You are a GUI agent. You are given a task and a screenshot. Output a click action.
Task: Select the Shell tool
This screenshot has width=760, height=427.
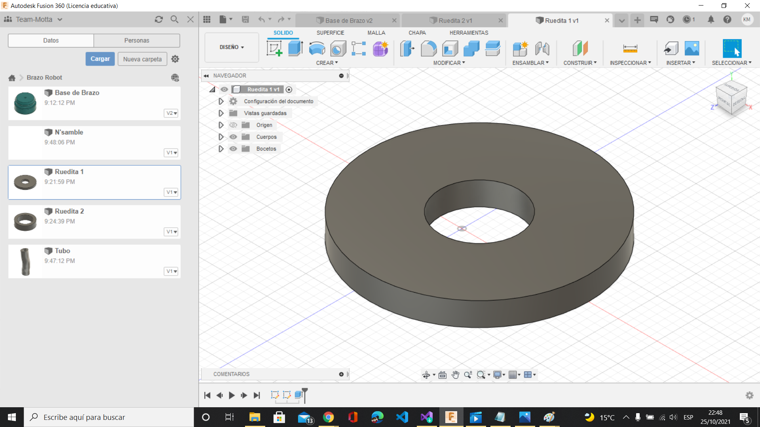click(x=450, y=49)
